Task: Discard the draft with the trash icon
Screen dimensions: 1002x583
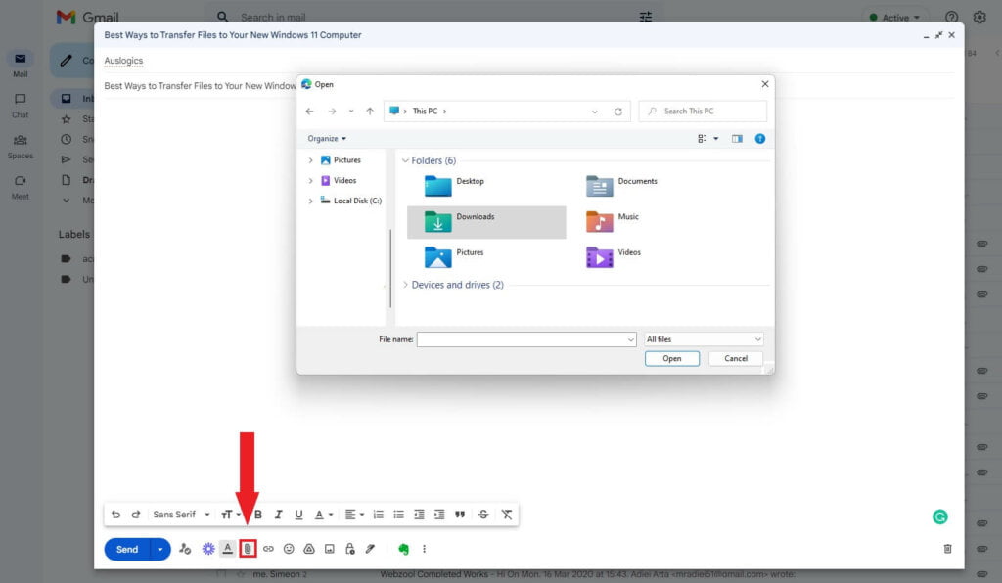Action: [x=946, y=549]
